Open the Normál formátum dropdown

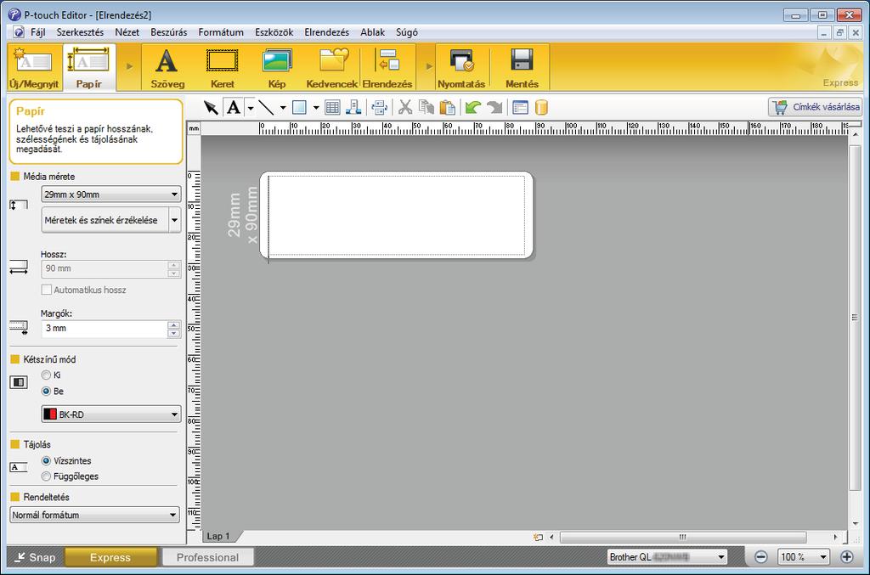[x=94, y=515]
